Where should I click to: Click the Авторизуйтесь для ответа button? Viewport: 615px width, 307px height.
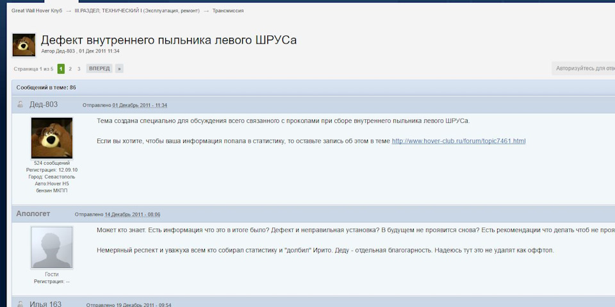coord(584,69)
